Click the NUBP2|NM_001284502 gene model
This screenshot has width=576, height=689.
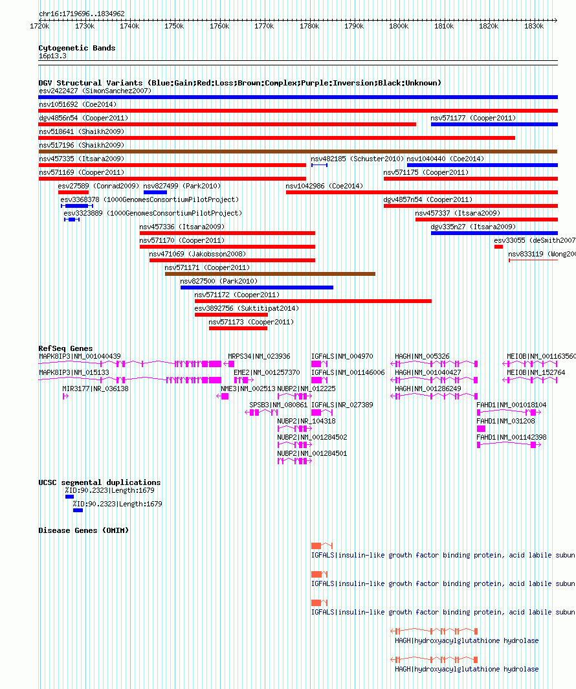[x=294, y=445]
